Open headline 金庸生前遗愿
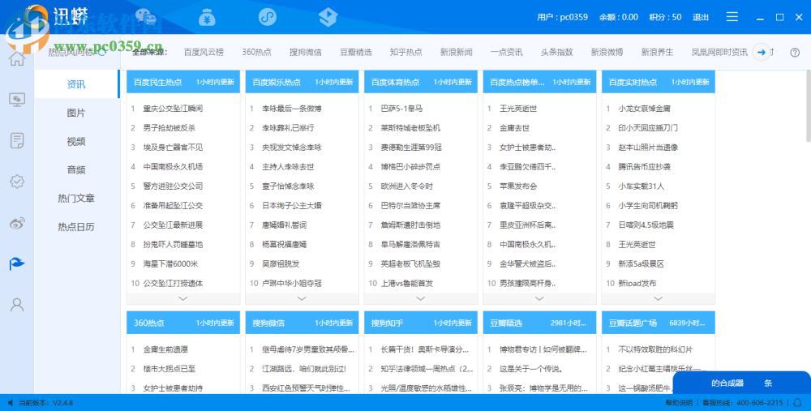 [x=165, y=349]
